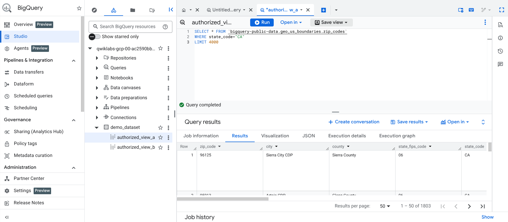Star the authorized_view_a view

pos(160,137)
